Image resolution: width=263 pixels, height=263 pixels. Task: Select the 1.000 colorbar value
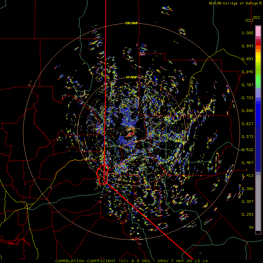248,33
